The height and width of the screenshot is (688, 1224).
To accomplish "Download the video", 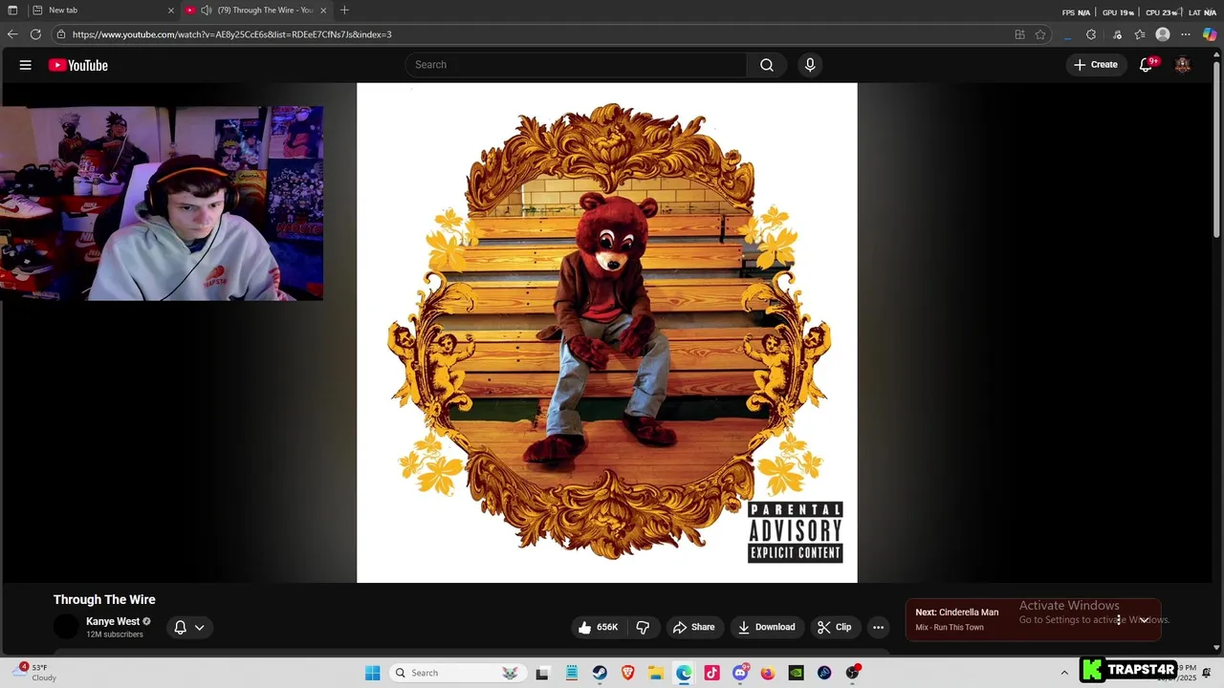I will coord(766,627).
